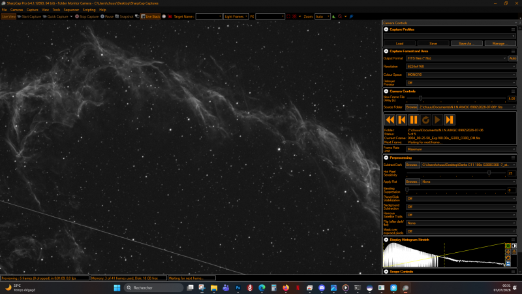Toggle the Live Stack button
Viewport: 522px width, 294px height.
pos(151,16)
